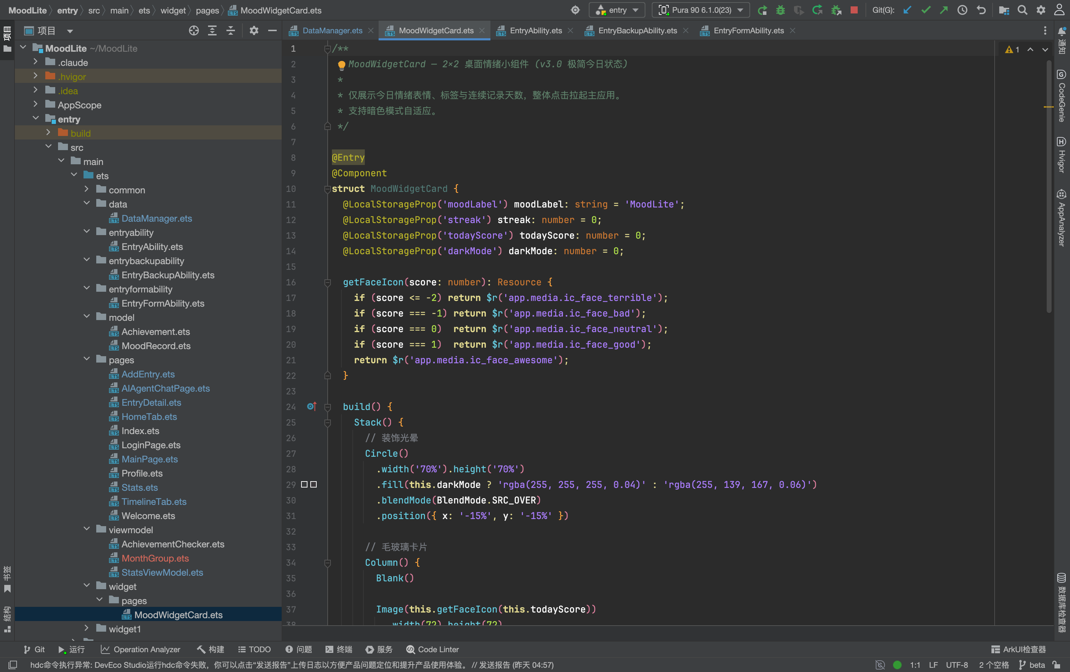Switch to the DataManager.ets tab
The image size is (1070, 672).
pos(332,31)
